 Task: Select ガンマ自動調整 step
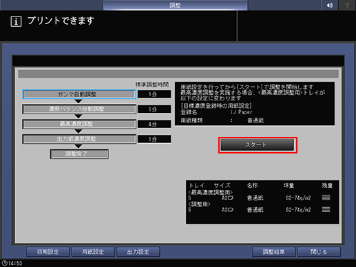click(x=79, y=94)
